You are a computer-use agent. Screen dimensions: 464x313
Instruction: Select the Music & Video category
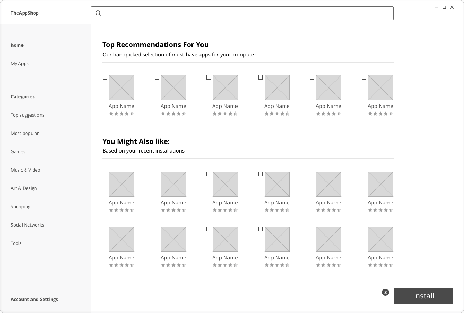coord(26,170)
